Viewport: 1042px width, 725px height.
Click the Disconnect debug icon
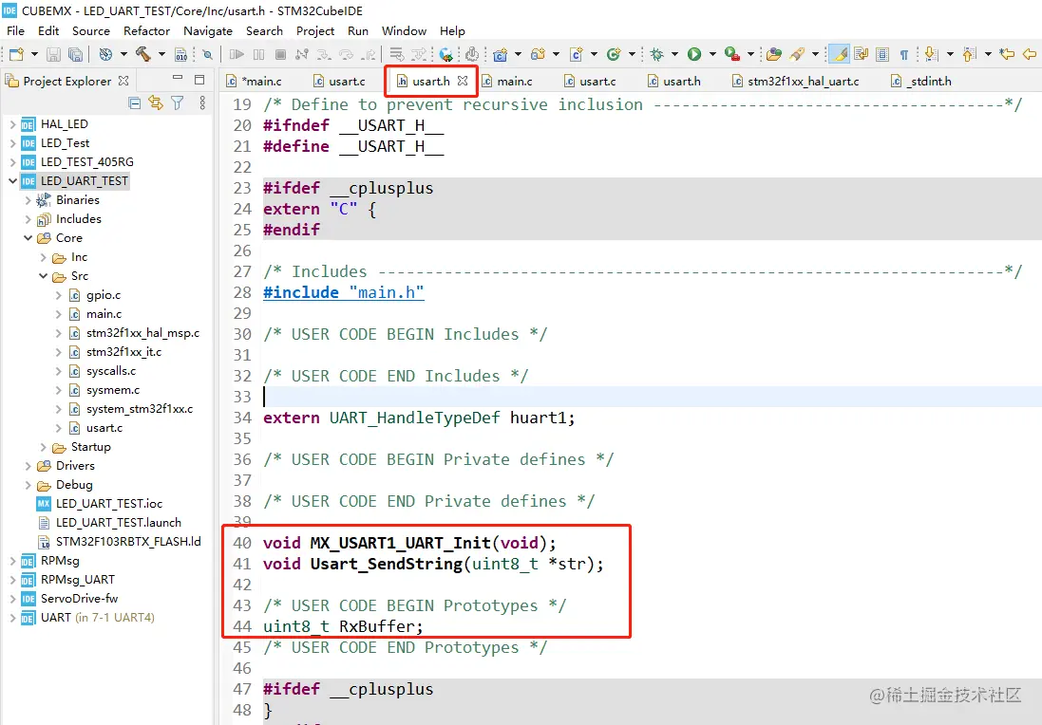(302, 54)
